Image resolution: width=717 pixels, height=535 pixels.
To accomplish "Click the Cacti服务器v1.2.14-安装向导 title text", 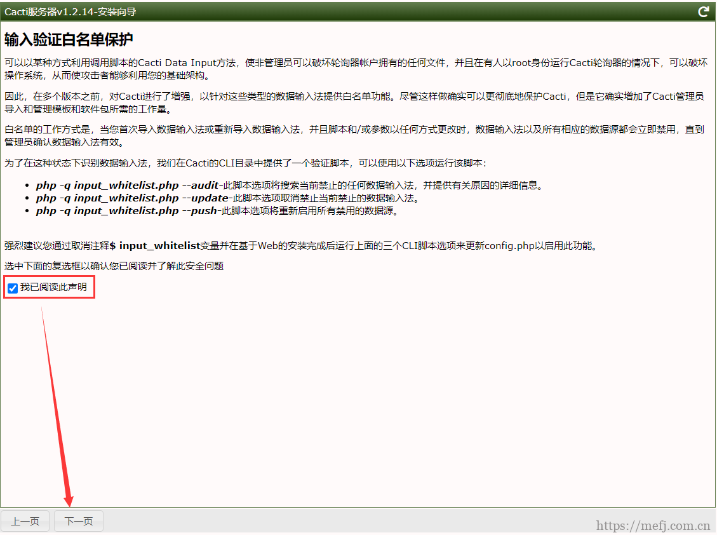I will 70,12.
